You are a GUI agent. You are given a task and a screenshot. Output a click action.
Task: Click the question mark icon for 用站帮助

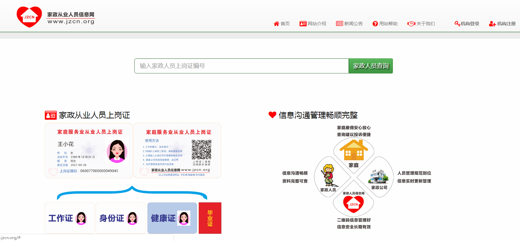tap(375, 24)
